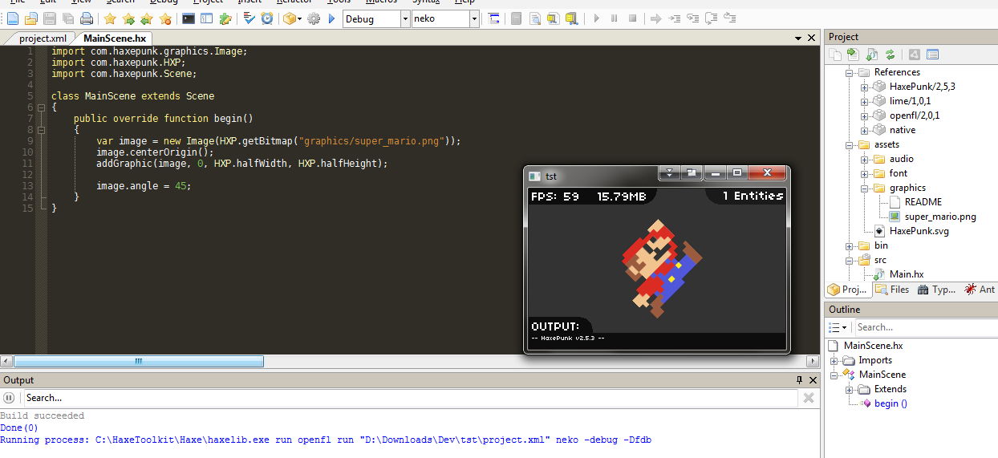Expand the bin folder in Project tree
The width and height of the screenshot is (998, 458).
(x=849, y=245)
